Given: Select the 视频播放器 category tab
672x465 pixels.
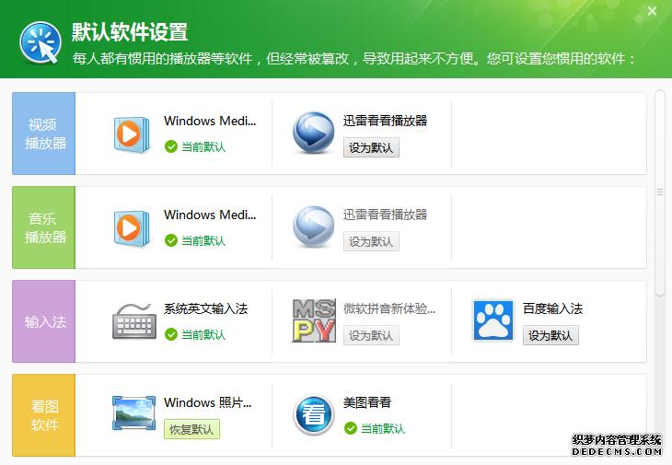Looking at the screenshot, I should (44, 134).
